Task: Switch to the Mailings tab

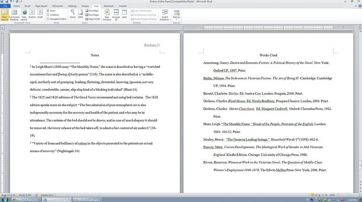Action: click(x=72, y=6)
